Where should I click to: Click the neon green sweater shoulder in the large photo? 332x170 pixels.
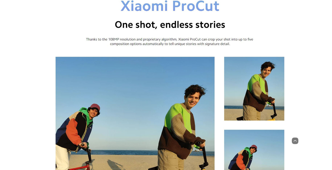click(176, 114)
